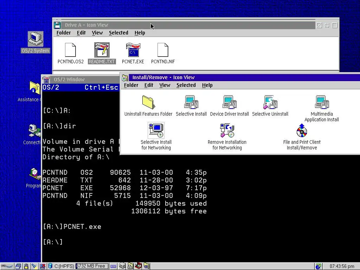Click the 'Directory of A:\' line

coord(76,157)
